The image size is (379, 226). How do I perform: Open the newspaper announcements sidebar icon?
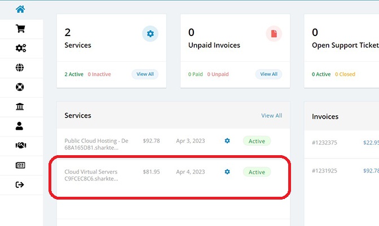pos(20,165)
